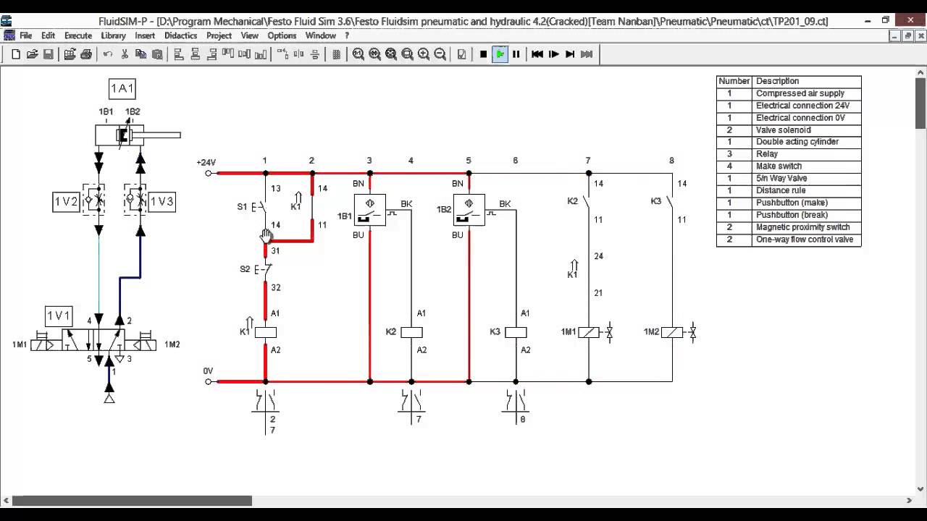Open the ? help menu
This screenshot has width=927, height=521.
(x=347, y=35)
